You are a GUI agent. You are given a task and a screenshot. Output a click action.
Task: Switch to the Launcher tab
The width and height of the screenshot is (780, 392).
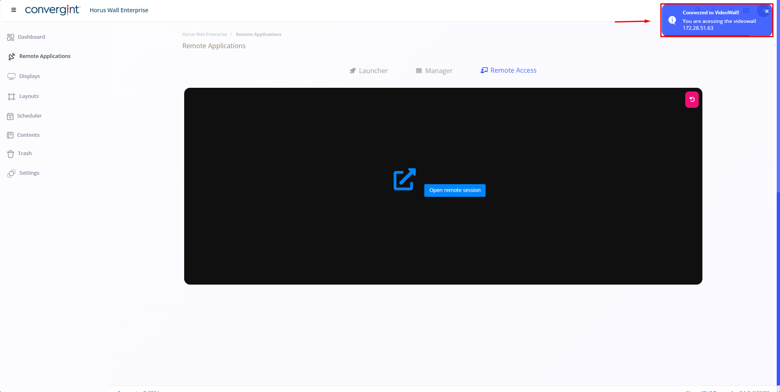(369, 71)
